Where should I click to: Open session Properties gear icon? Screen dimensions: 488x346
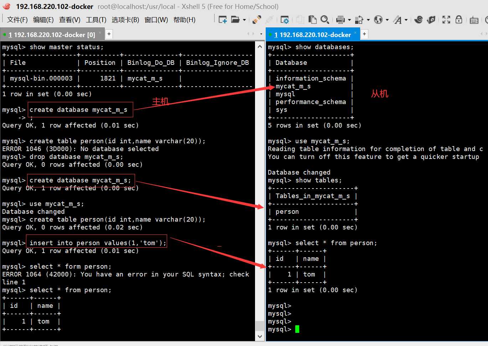coord(285,20)
